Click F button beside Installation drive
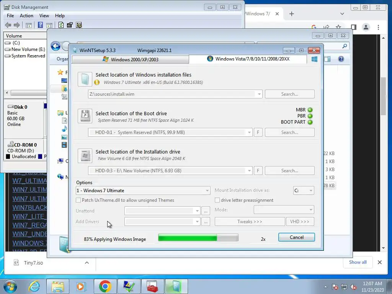 (258, 171)
